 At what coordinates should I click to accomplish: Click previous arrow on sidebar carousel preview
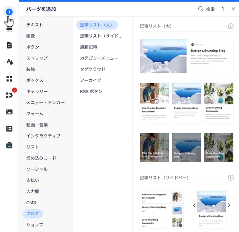tap(194, 205)
